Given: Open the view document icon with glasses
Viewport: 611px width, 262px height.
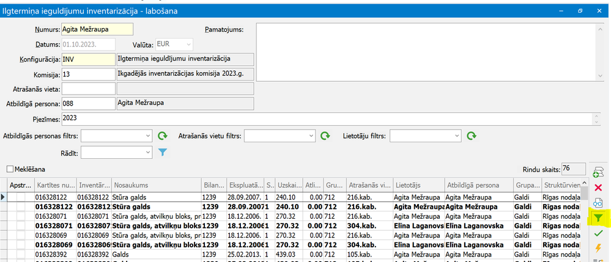Looking at the screenshot, I should [x=598, y=203].
